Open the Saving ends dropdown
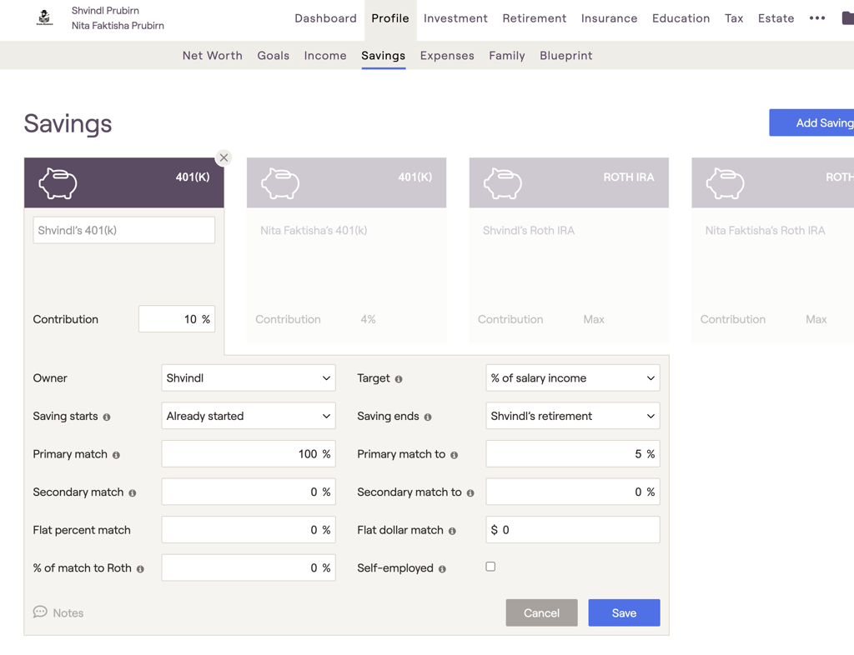The height and width of the screenshot is (655, 854). pos(572,416)
